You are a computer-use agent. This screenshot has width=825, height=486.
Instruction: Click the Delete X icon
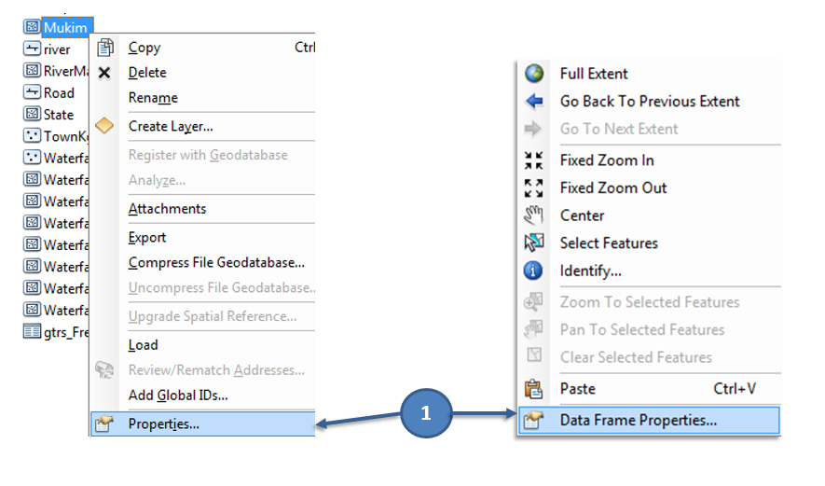click(104, 73)
